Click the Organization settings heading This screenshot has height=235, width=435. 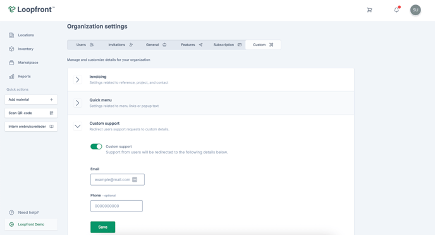tap(97, 27)
